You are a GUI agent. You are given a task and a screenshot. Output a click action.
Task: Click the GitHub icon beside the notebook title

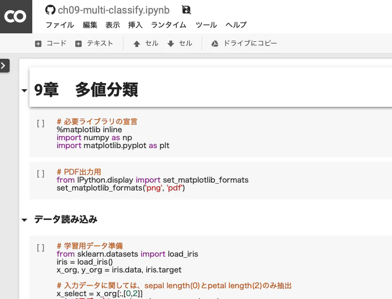50,10
